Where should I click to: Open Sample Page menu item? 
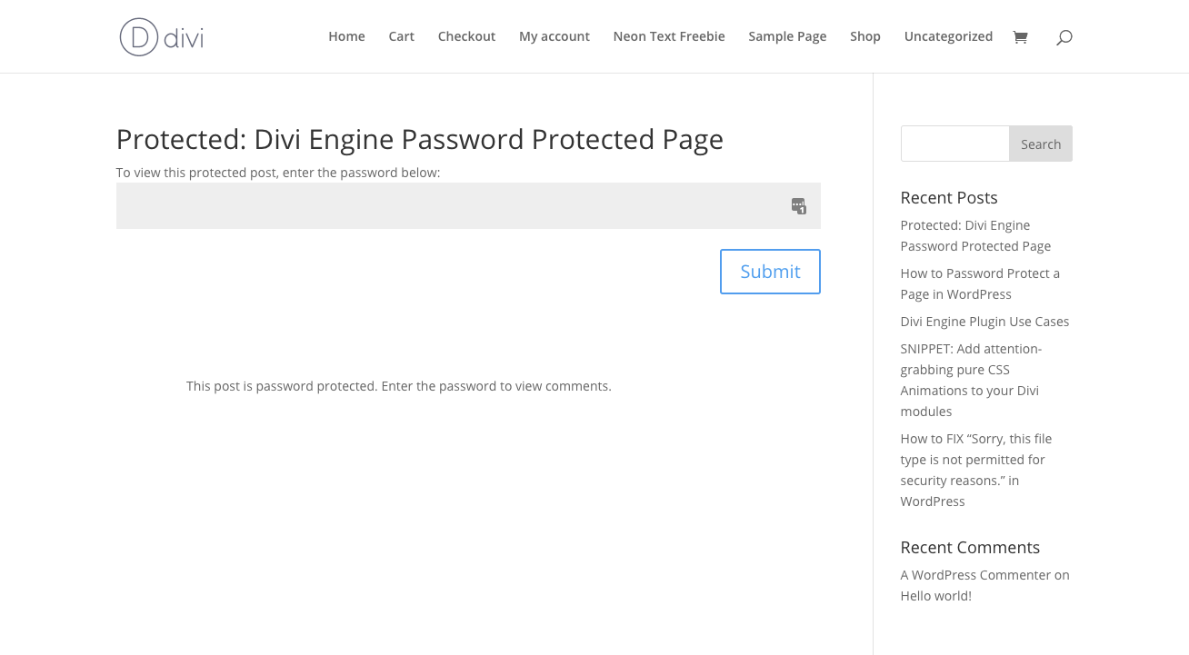[787, 36]
